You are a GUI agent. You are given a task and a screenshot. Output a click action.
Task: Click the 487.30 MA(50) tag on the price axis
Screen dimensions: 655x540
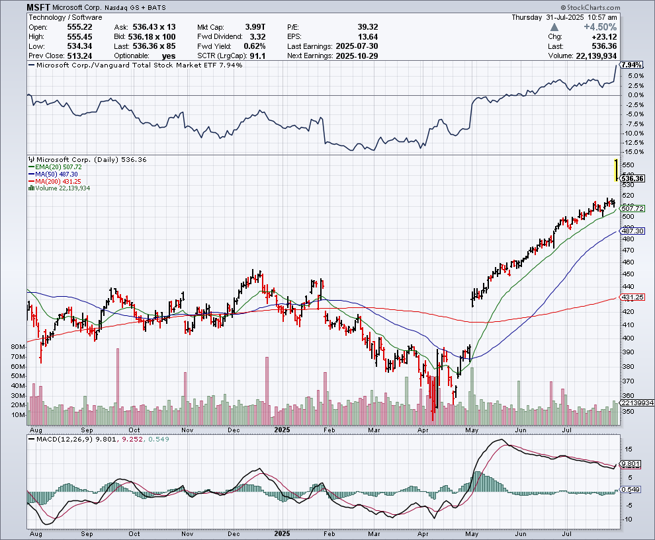(633, 231)
